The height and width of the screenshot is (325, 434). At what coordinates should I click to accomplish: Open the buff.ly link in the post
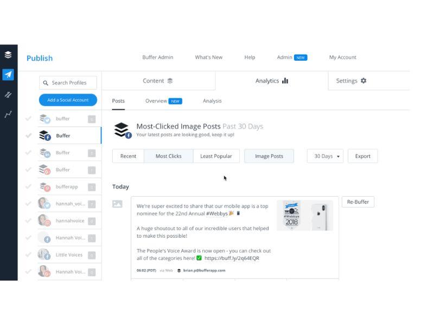tap(232, 258)
